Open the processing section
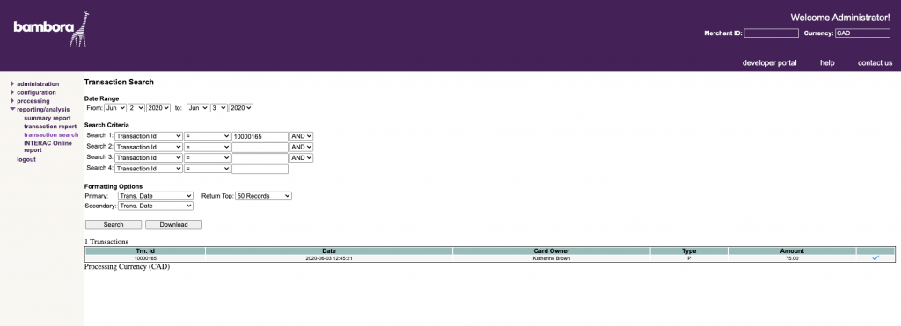The height and width of the screenshot is (326, 901). coord(33,101)
